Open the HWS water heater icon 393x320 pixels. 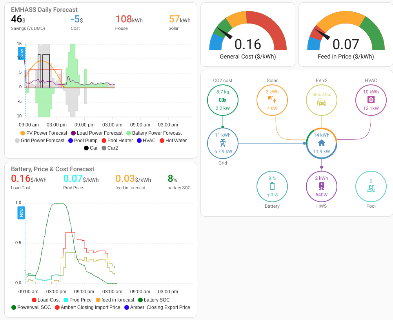click(321, 187)
